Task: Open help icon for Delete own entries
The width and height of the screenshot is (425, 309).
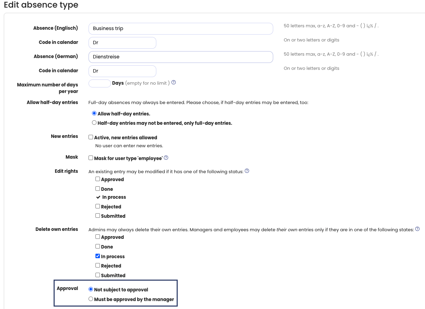Action: [x=417, y=229]
